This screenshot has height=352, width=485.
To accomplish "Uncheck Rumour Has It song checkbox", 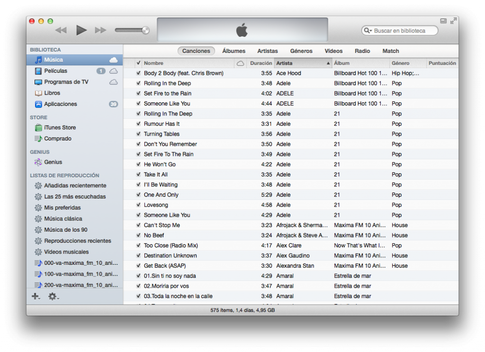I will pos(138,124).
